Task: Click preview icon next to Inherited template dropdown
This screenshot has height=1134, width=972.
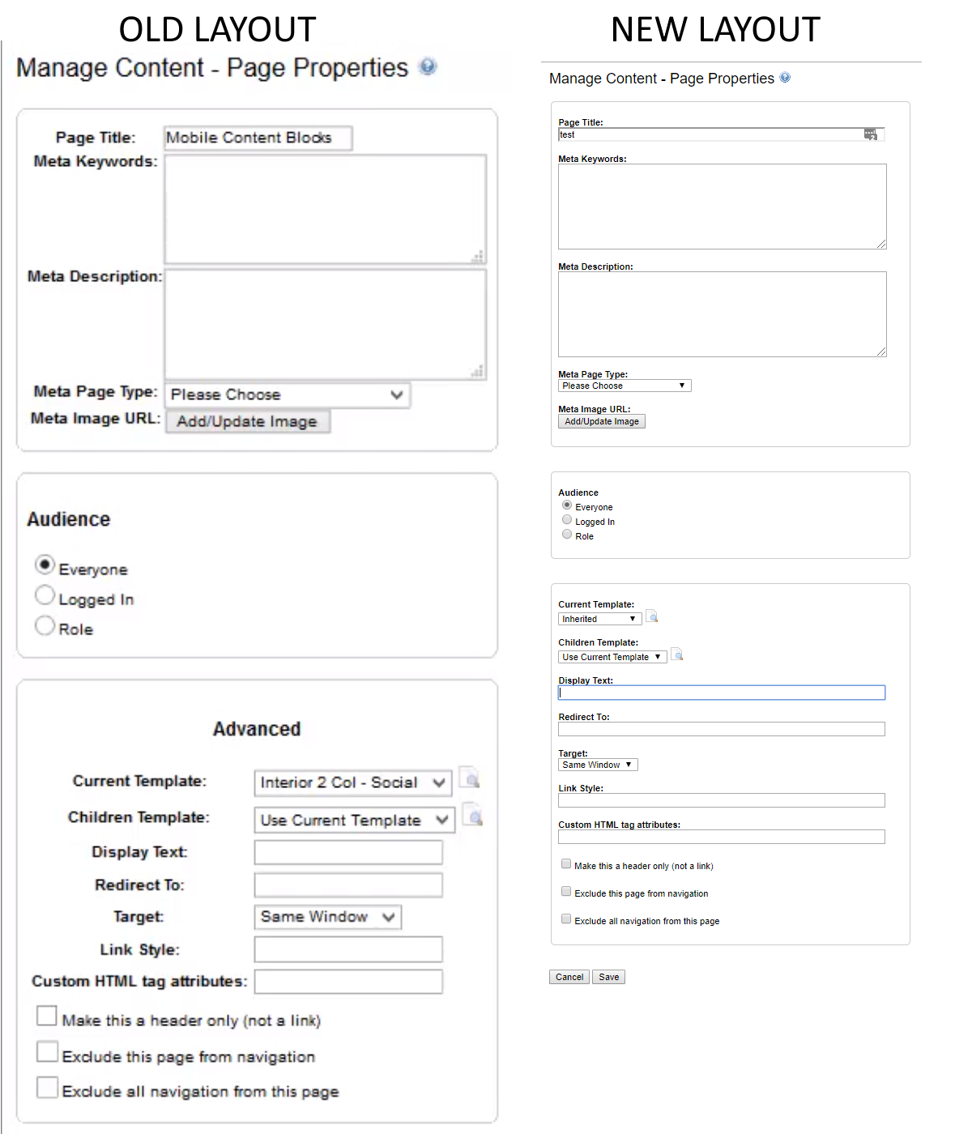Action: (x=652, y=617)
